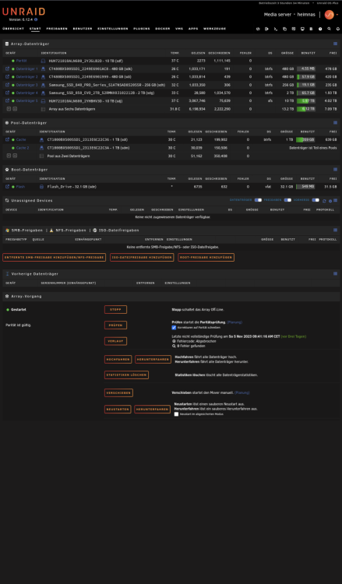Click the Verschieben button
This screenshot has height=584, width=342.
(x=118, y=393)
